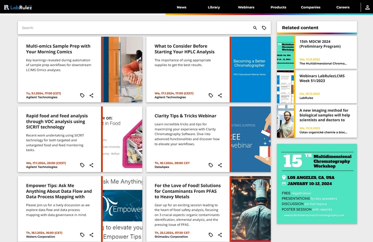Click the Multidimensional Chromatography Workshop banner
Screen dimensions: 373x242
pos(317,184)
